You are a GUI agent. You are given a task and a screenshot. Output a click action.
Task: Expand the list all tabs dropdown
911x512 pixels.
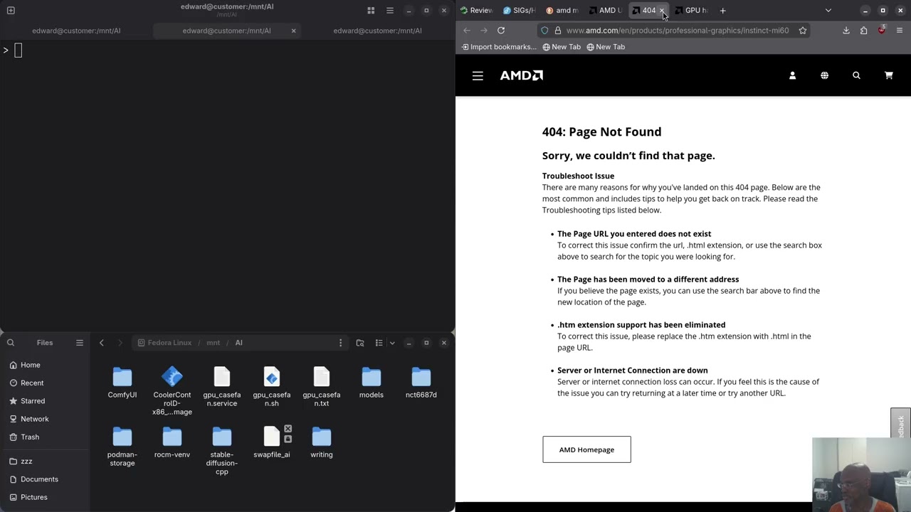pyautogui.click(x=828, y=11)
